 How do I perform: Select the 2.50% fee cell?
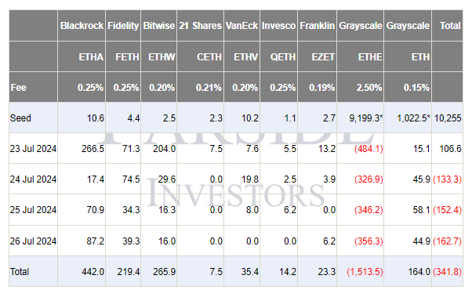click(361, 87)
